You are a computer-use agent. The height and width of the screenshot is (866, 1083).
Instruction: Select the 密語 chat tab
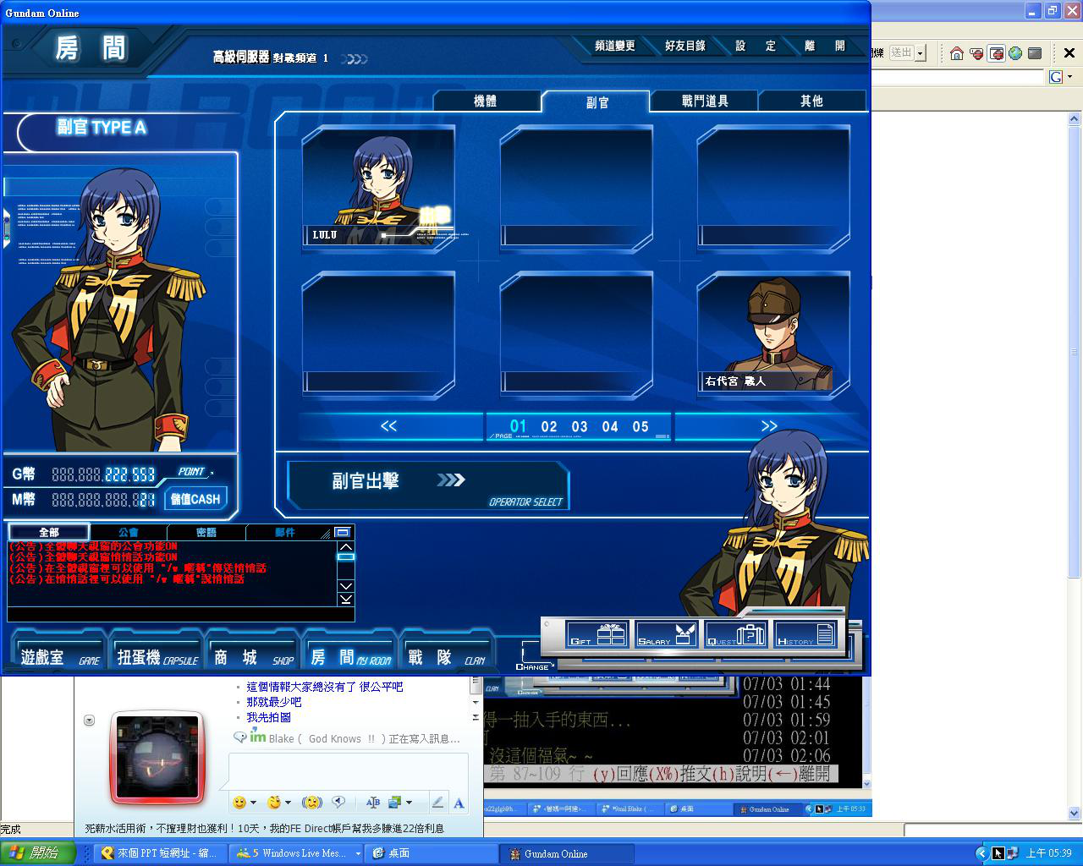pos(206,532)
